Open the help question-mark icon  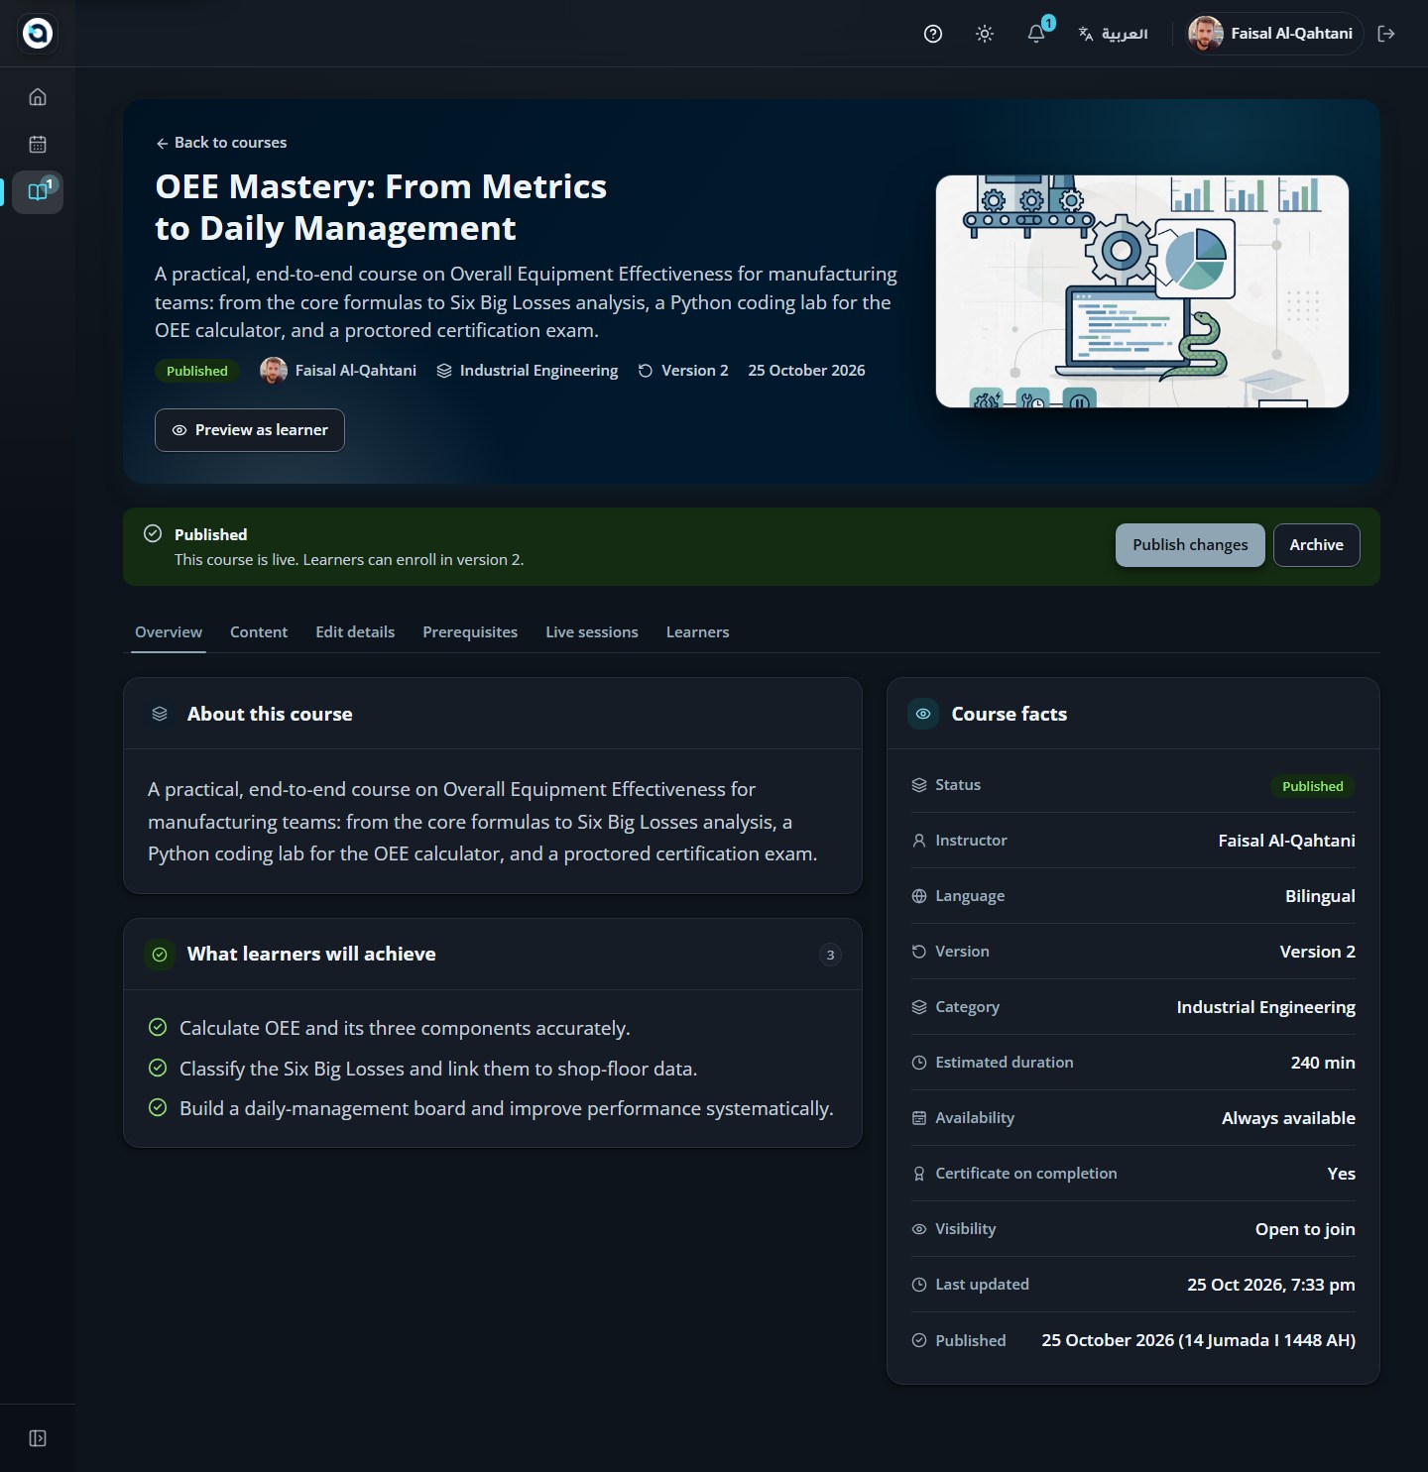(933, 34)
